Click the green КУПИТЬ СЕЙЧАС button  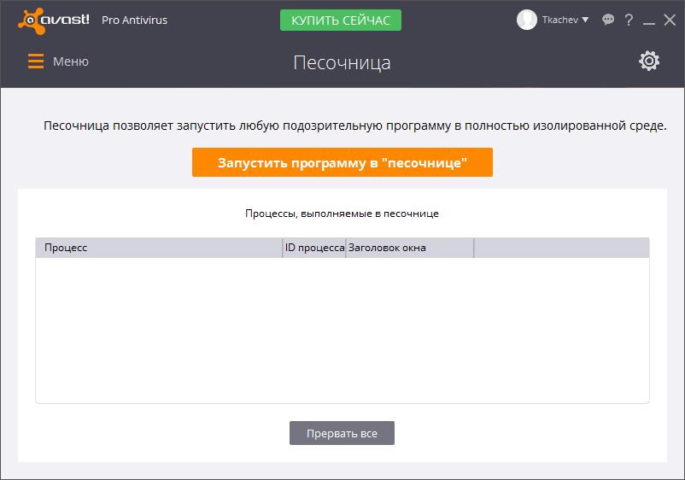tap(340, 20)
